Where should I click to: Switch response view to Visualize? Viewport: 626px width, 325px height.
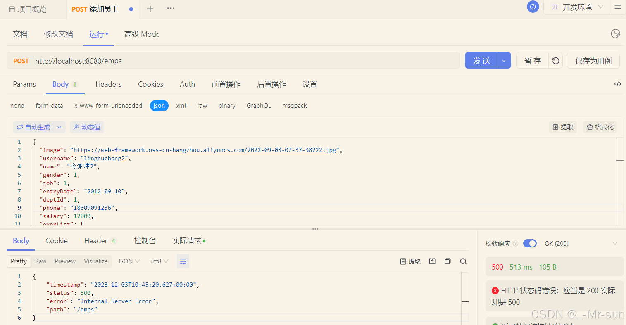pyautogui.click(x=96, y=261)
